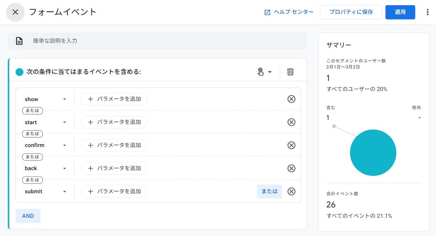436x236 pixels.
Task: Open the more options kebab menu
Action: (x=427, y=12)
